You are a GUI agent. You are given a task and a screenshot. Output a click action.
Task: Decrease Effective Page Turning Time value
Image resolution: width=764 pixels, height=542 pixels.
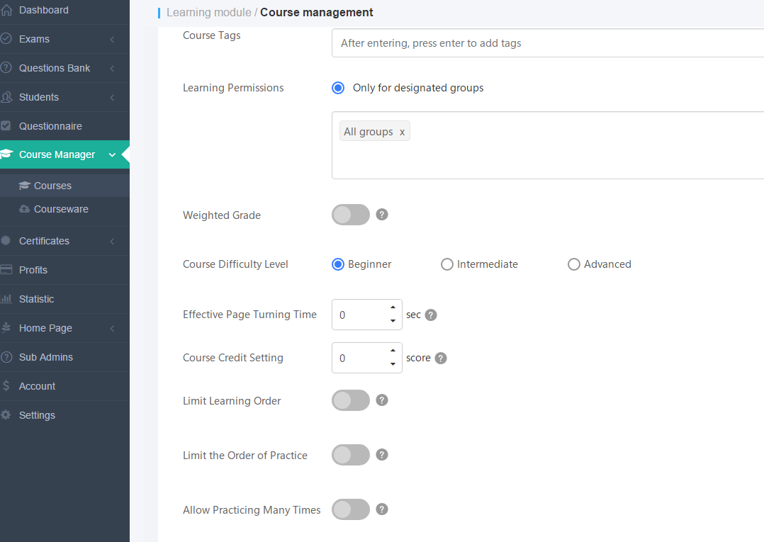tap(393, 321)
